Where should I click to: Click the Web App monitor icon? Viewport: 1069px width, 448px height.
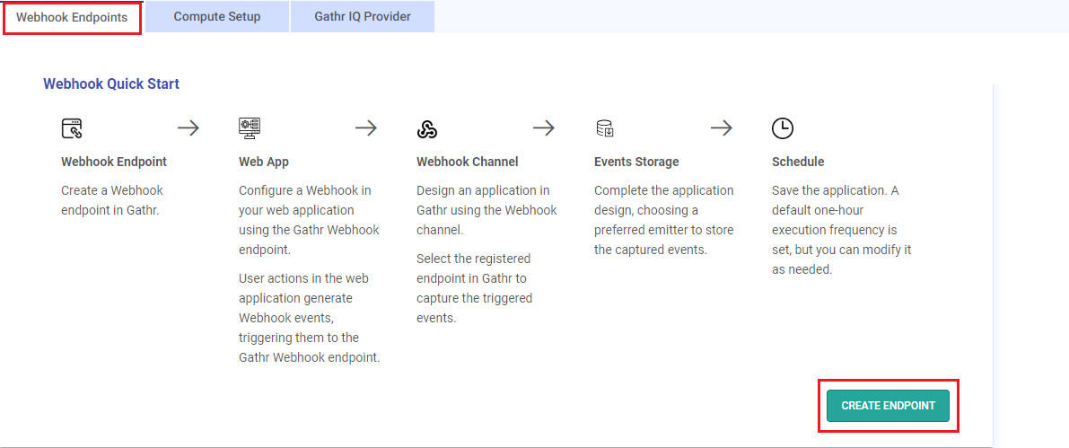(250, 128)
